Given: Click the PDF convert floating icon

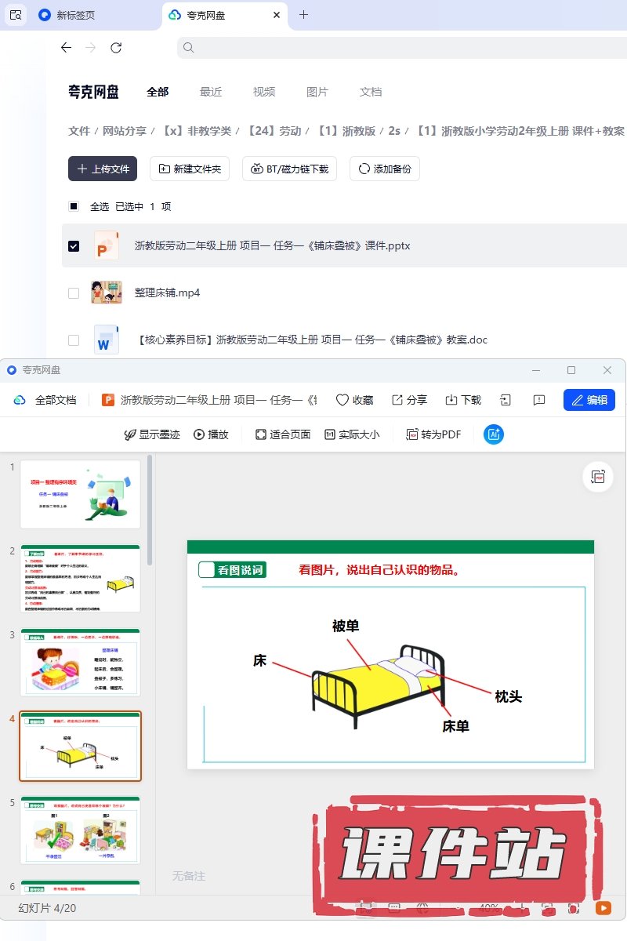Looking at the screenshot, I should click(598, 477).
